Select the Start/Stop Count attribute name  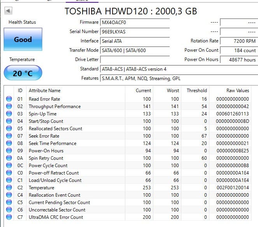(46, 121)
